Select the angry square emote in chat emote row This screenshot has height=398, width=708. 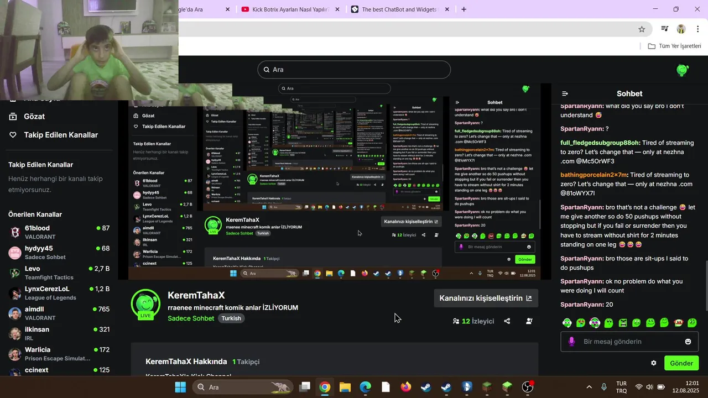(x=623, y=323)
